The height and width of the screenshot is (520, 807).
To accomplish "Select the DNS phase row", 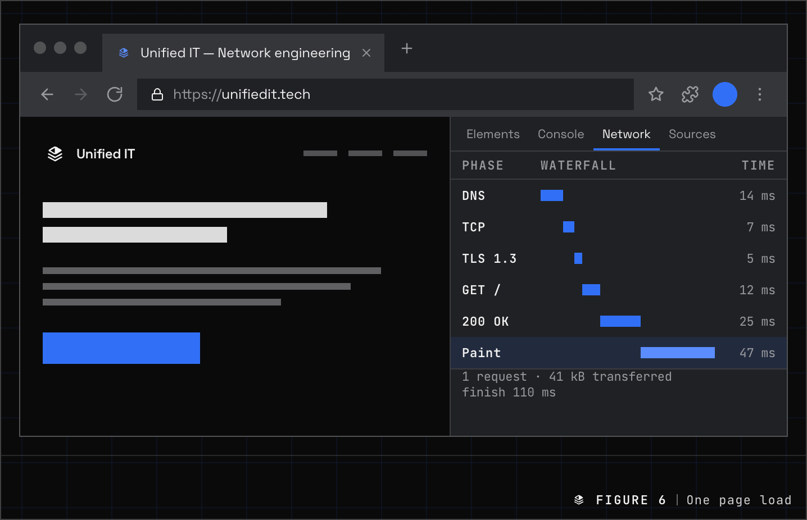I will coord(619,195).
